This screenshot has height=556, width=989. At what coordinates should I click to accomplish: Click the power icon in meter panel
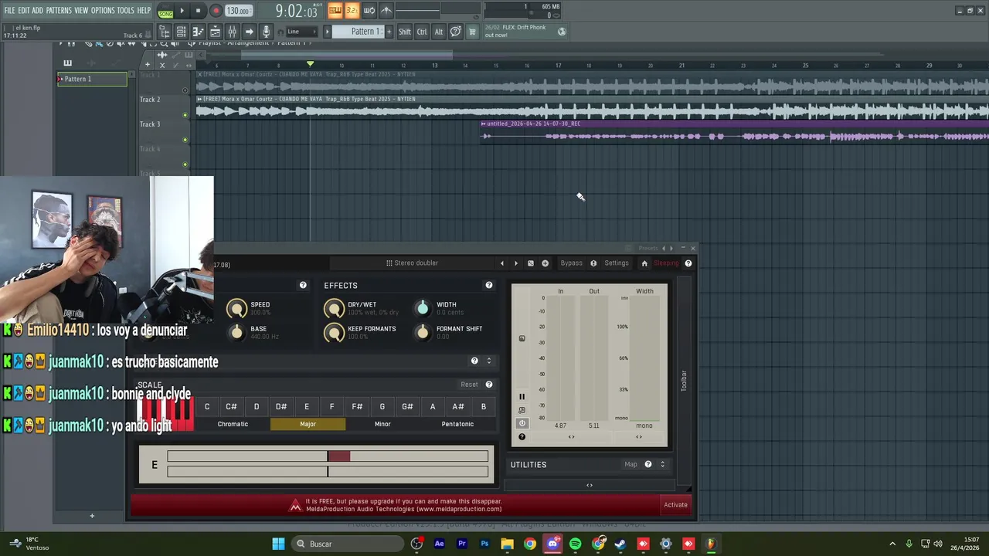(522, 423)
